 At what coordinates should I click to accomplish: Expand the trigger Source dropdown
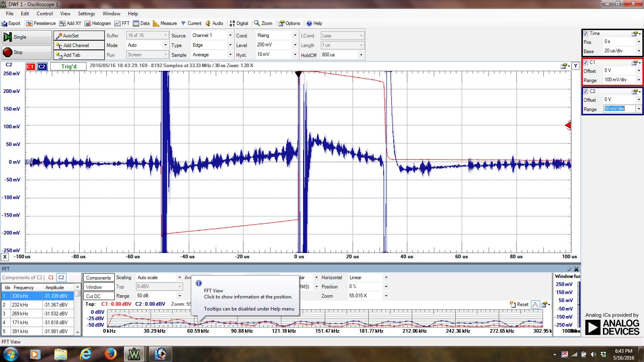coord(230,35)
